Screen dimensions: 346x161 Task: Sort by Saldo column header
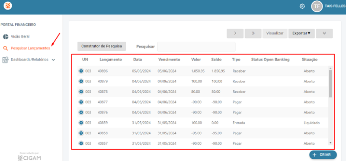[216, 60]
